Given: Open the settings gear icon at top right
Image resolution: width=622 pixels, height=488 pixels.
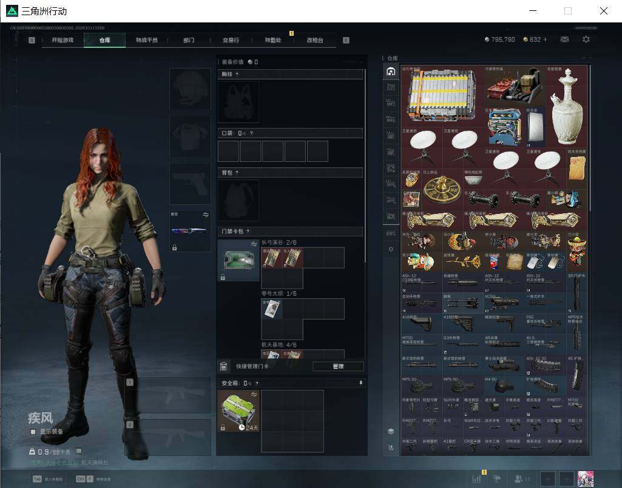Looking at the screenshot, I should tap(586, 39).
